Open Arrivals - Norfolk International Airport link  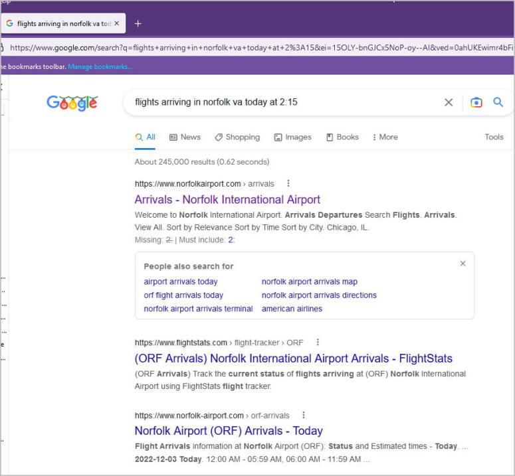227,200
